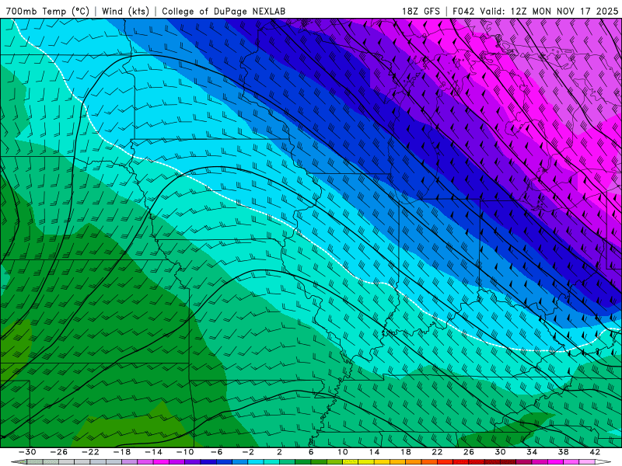The height and width of the screenshot is (466, 622).
Task: Pick the dark blue swatch below the -6 label
Action: coord(208,462)
